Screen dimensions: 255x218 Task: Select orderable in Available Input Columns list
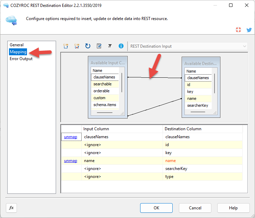(105, 91)
